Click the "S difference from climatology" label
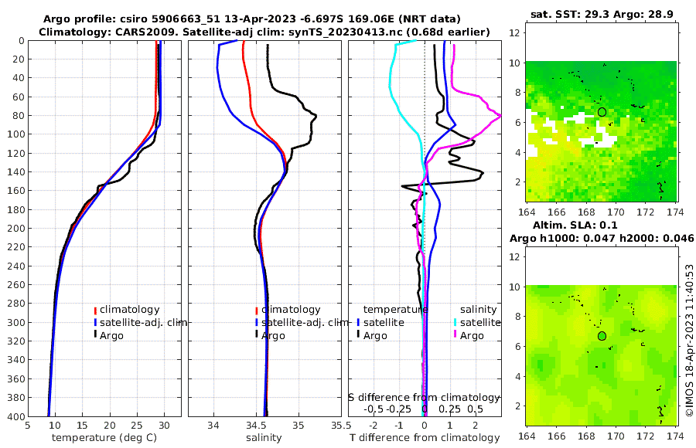 (424, 398)
